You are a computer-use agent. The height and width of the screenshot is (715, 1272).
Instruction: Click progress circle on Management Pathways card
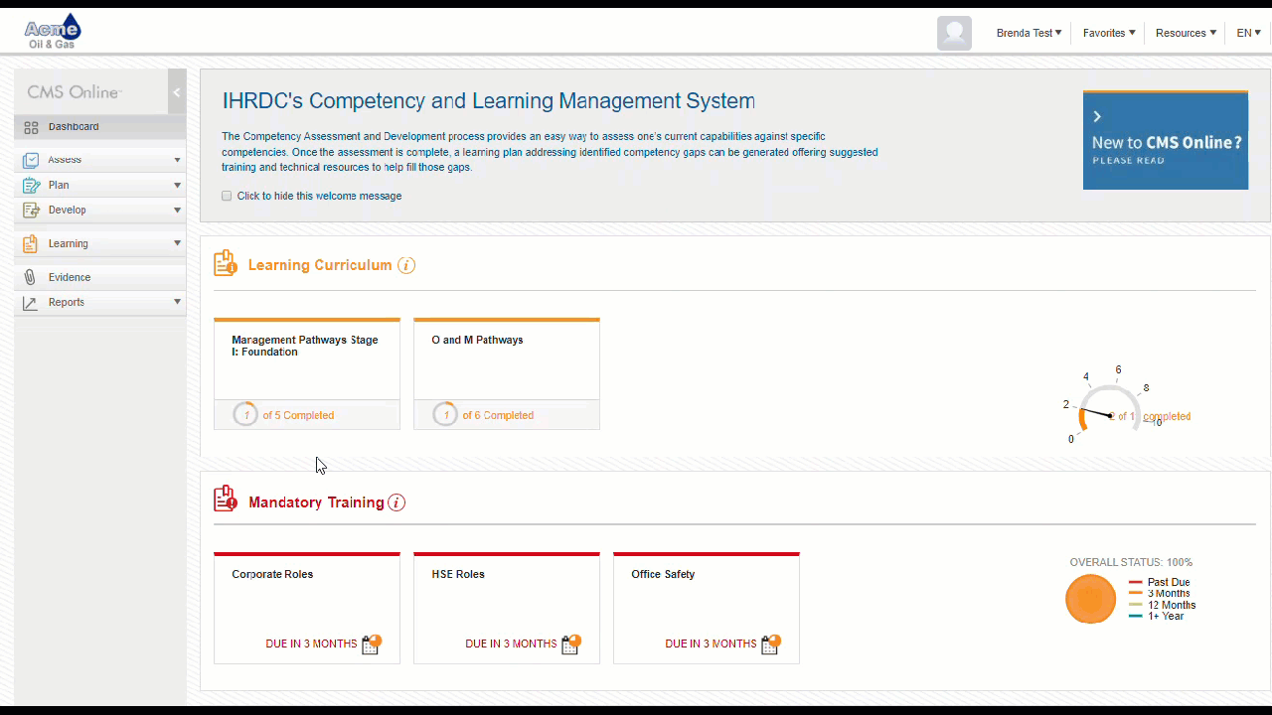point(245,414)
